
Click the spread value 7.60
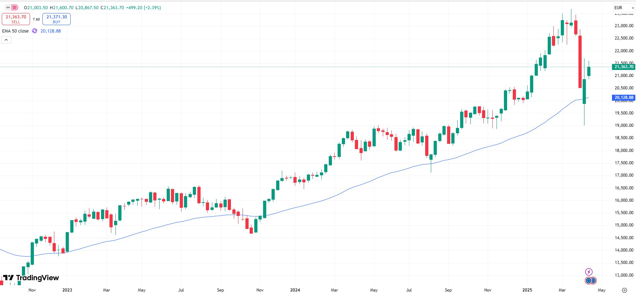point(36,19)
